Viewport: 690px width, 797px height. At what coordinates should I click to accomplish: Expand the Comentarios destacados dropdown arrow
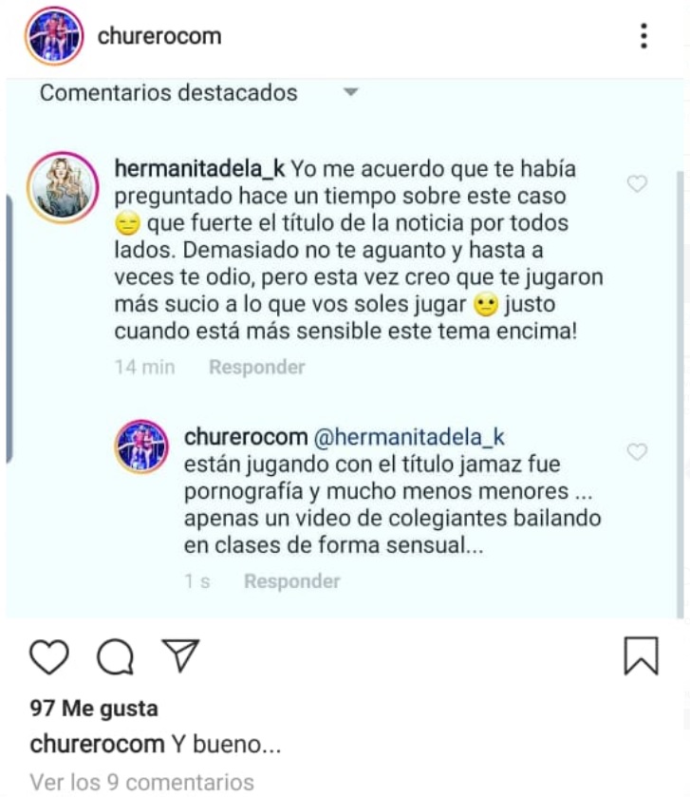coord(350,93)
